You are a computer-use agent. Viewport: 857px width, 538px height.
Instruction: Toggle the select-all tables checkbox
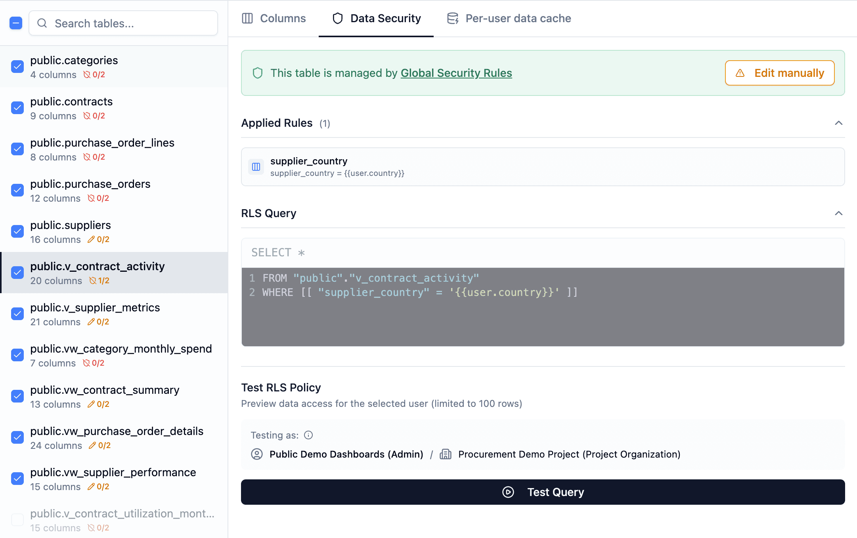coord(16,23)
